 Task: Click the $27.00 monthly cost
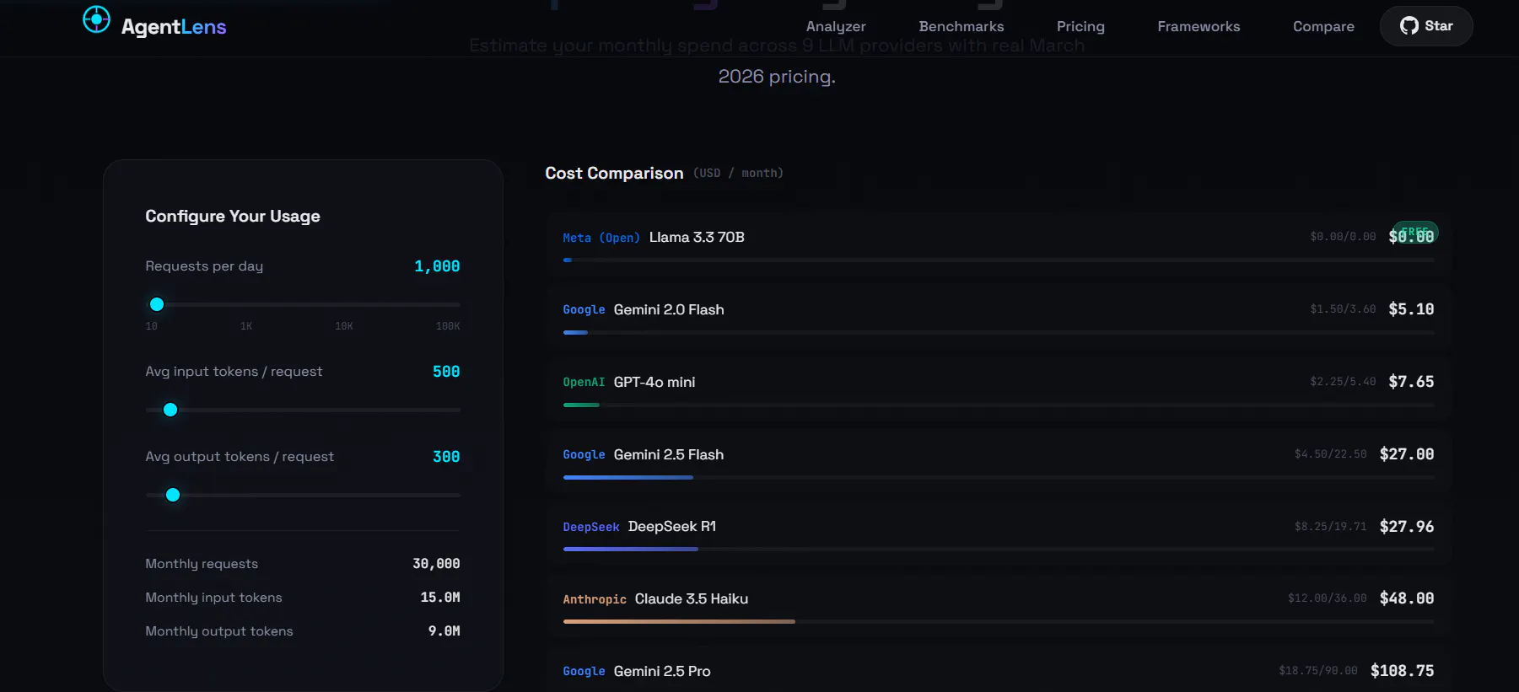tap(1407, 454)
